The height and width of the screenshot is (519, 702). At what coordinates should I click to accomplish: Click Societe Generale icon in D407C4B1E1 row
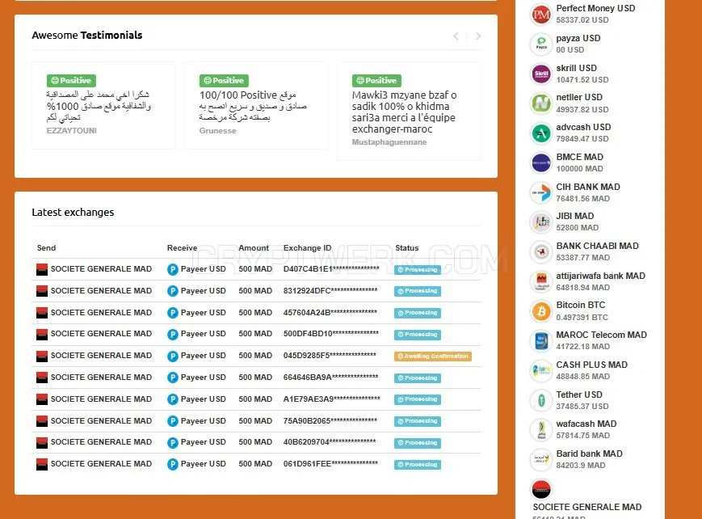(x=42, y=269)
